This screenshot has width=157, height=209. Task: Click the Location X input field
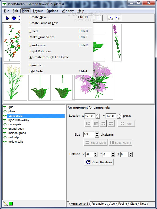pos(90,116)
